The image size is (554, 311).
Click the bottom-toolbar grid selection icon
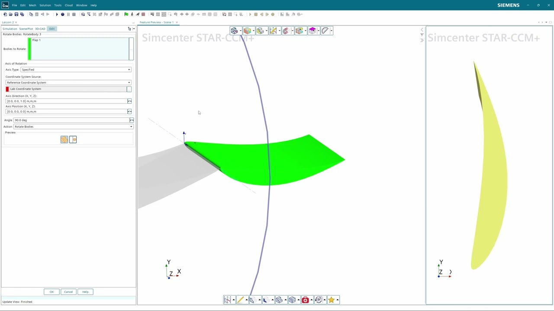coord(227,300)
